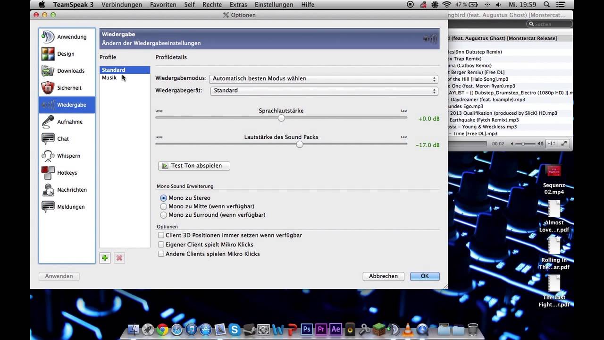Select the Young & Wreckless track
604x340 pixels.
point(511,127)
